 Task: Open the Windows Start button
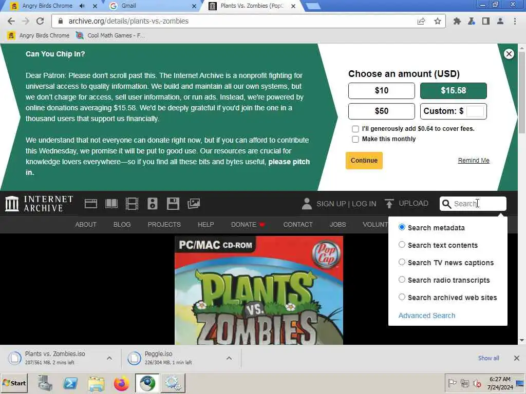(x=14, y=383)
